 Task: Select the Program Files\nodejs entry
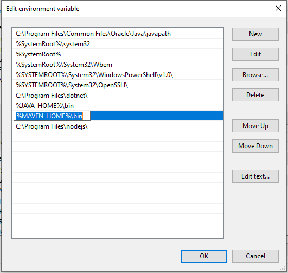118,126
